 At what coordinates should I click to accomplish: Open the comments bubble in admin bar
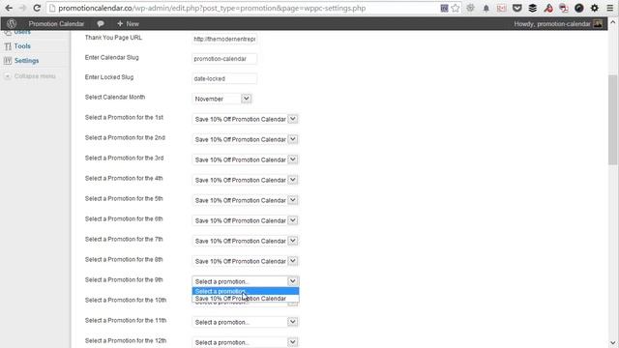[x=101, y=23]
